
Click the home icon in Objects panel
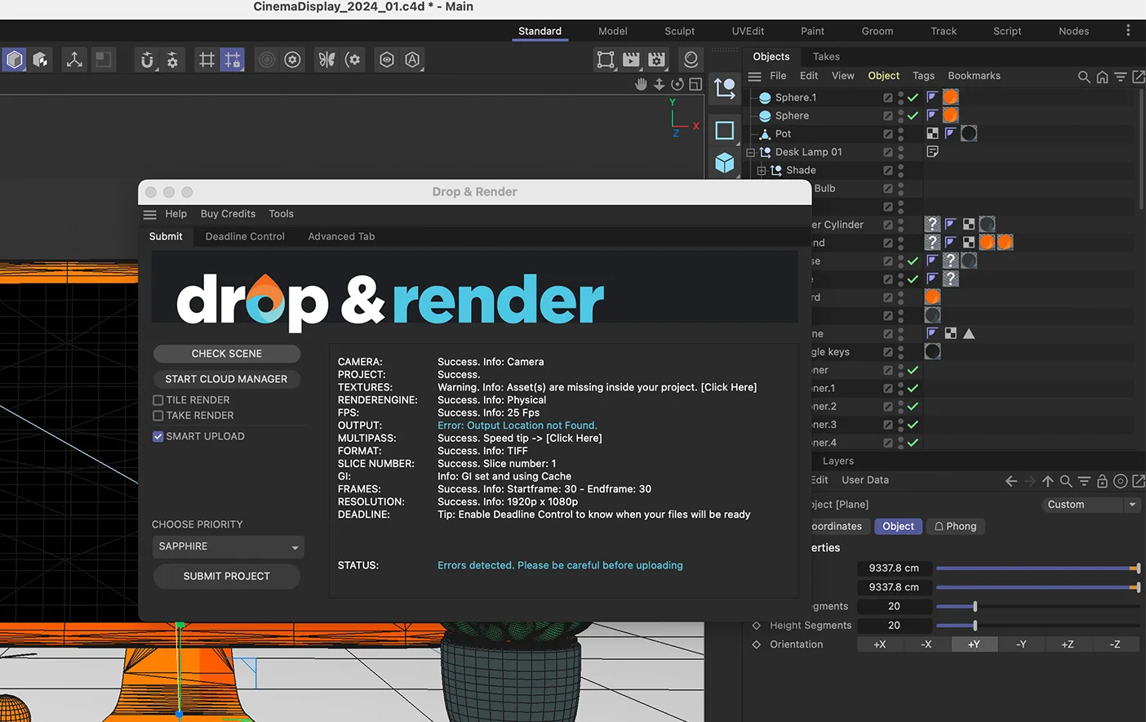[1102, 77]
